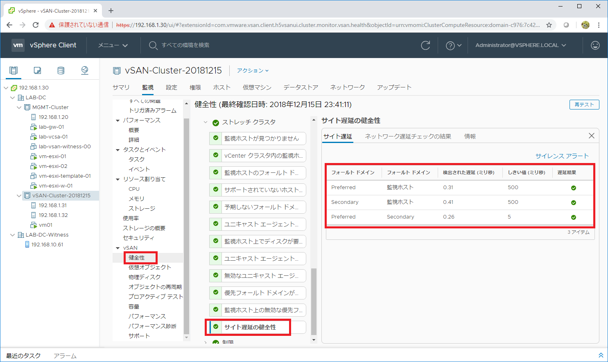Select the green check beside 監視ホストが見つかりません
The image size is (608, 362).
point(216,138)
